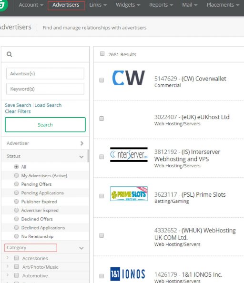Select Pending Applications radio button
This screenshot has height=283, width=244.
pos(16,192)
